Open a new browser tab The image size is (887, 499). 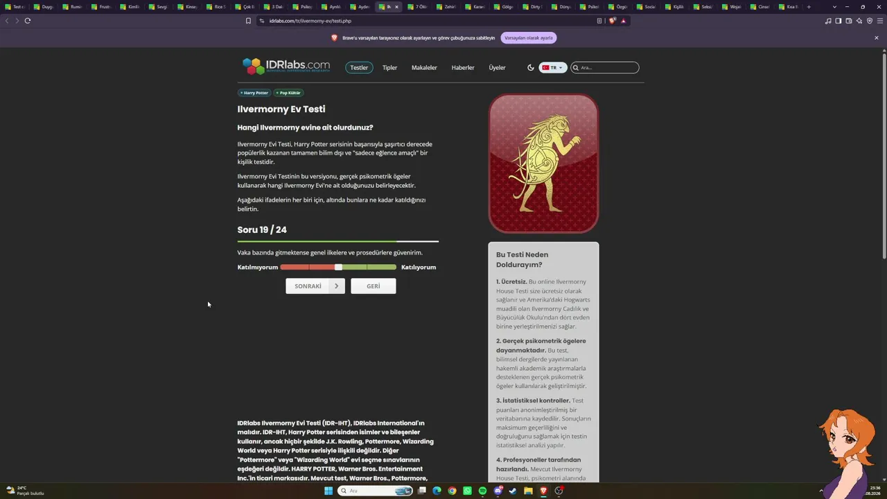point(809,7)
